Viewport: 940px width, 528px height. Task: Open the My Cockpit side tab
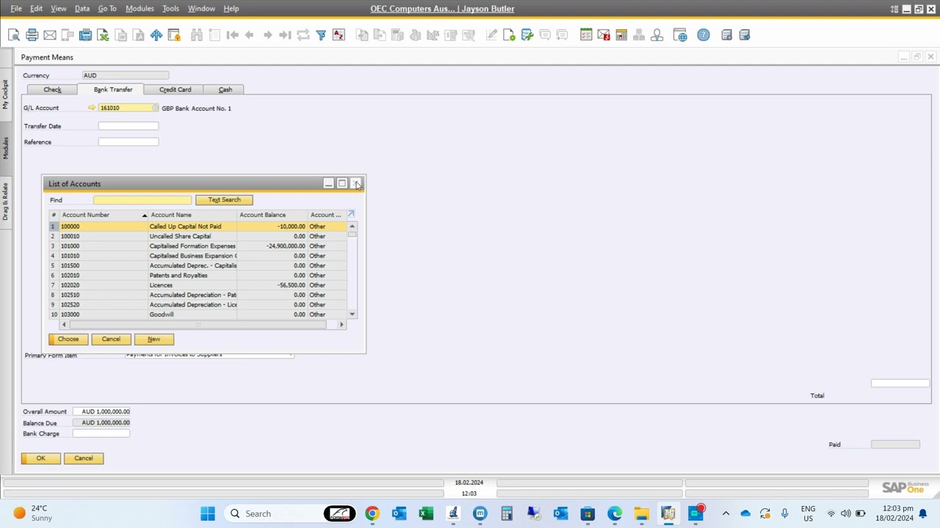tap(5, 94)
